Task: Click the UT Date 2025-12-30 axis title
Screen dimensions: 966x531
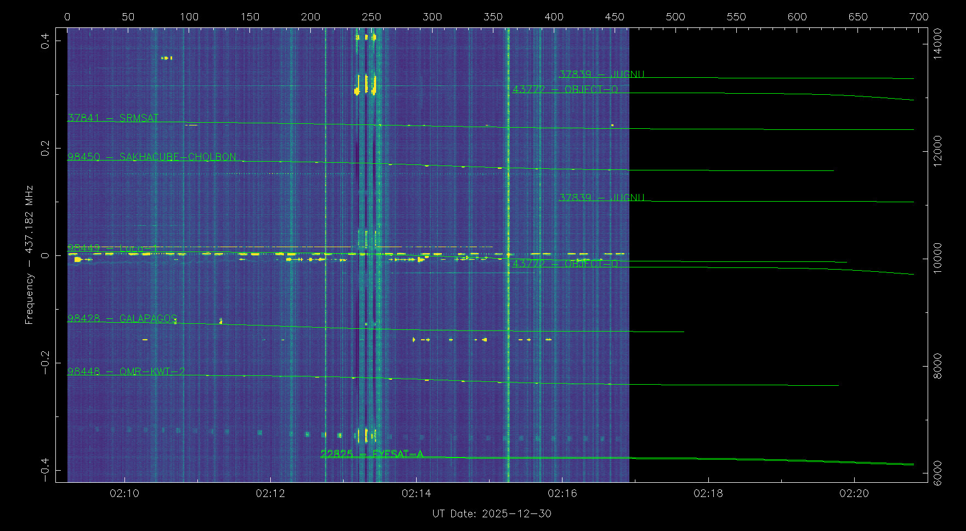Action: tap(492, 513)
